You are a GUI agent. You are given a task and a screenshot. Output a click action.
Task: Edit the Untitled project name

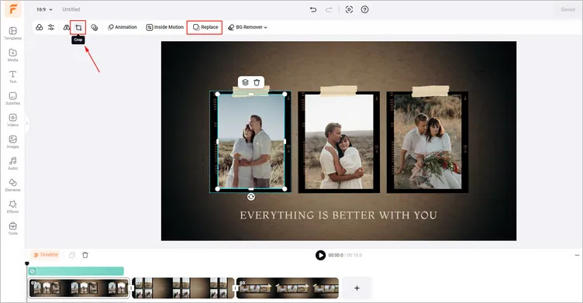(x=71, y=9)
